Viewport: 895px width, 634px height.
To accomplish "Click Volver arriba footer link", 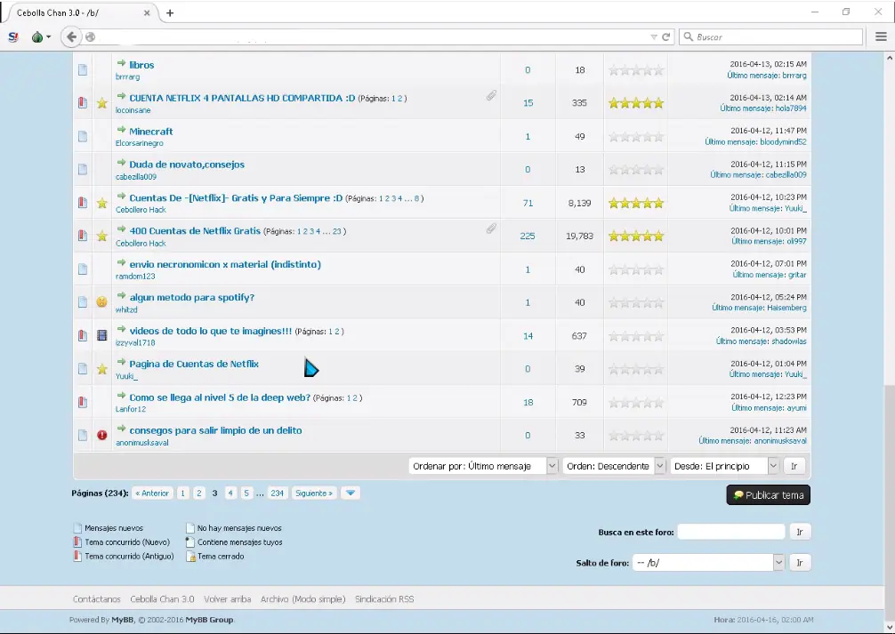I will (227, 599).
